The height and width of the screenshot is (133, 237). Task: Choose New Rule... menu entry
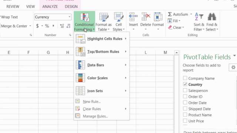[x=101, y=102]
